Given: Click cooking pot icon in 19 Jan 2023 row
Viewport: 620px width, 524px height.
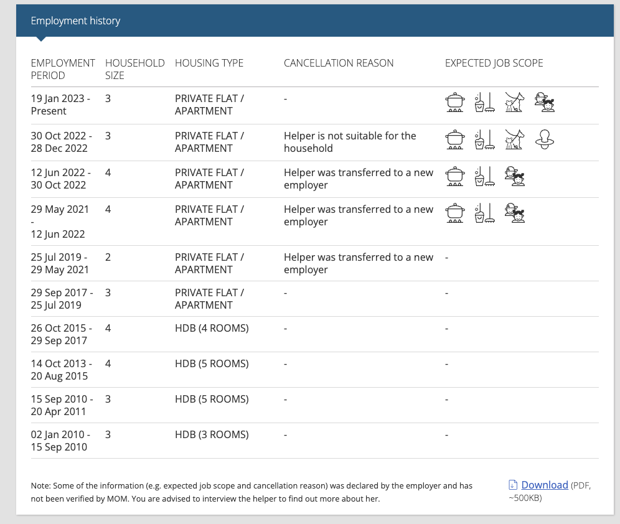Looking at the screenshot, I should pyautogui.click(x=455, y=102).
